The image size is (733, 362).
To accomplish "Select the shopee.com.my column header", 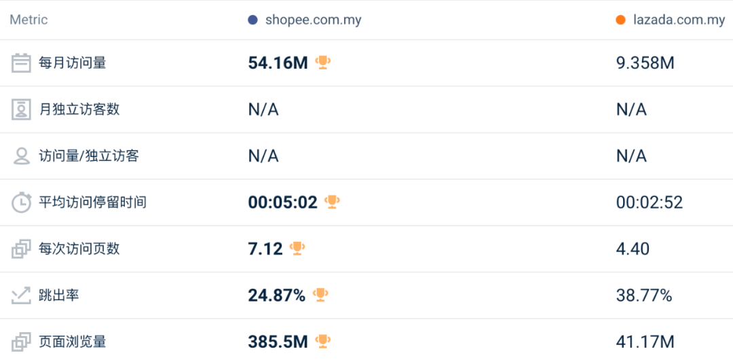I will (x=313, y=20).
